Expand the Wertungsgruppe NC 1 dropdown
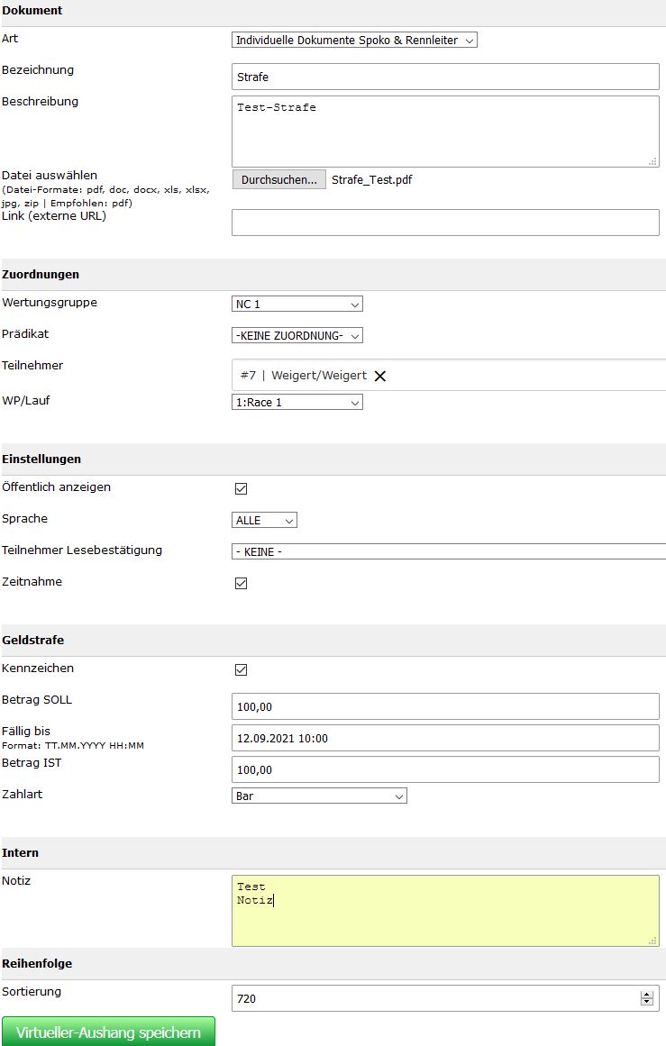Viewport: 666px width, 1046px height. click(x=297, y=305)
